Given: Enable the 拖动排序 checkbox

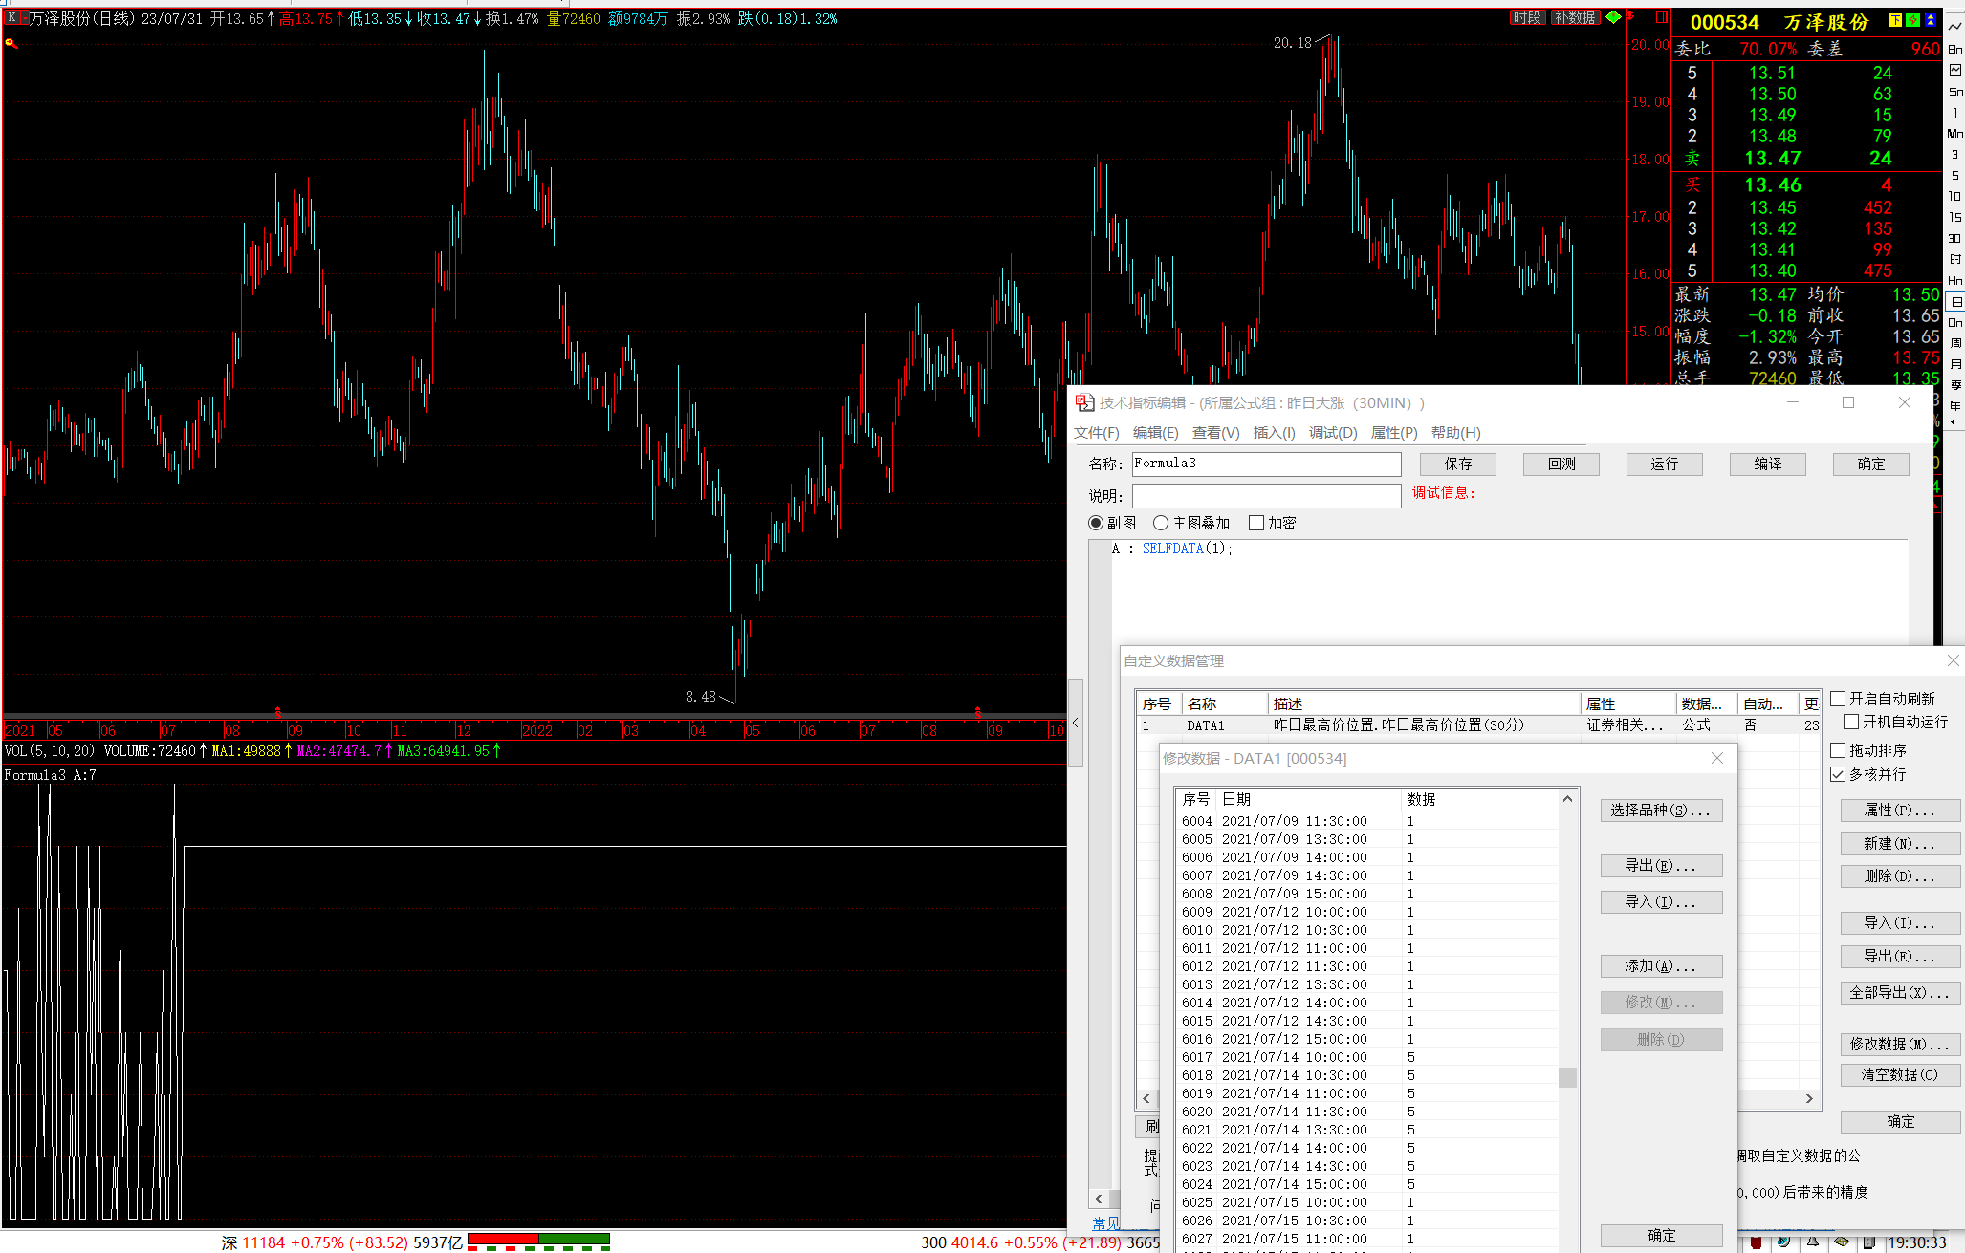Looking at the screenshot, I should [x=1838, y=750].
